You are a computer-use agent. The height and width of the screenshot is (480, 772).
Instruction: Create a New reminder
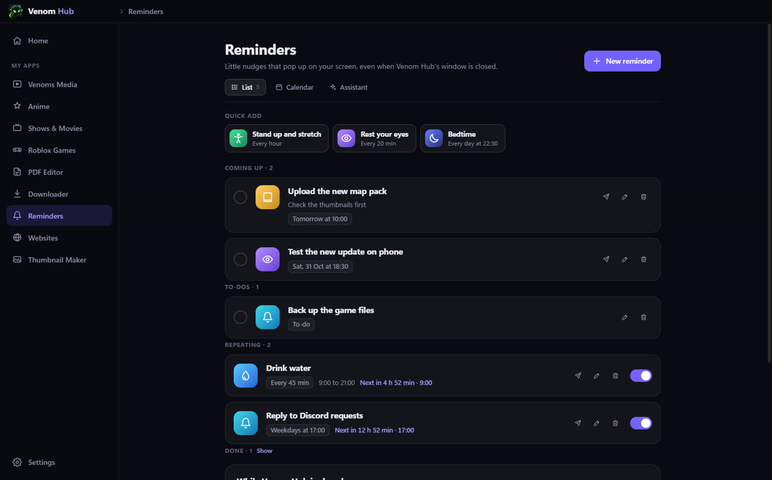(x=623, y=61)
